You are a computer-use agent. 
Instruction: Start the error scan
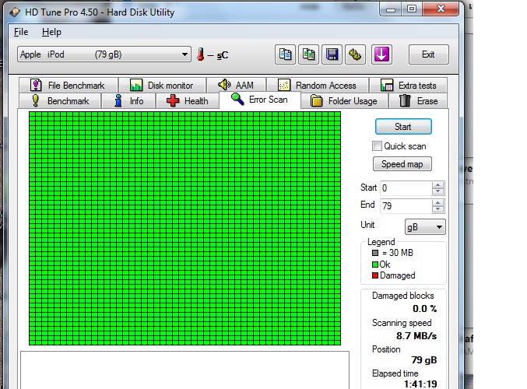pos(403,127)
